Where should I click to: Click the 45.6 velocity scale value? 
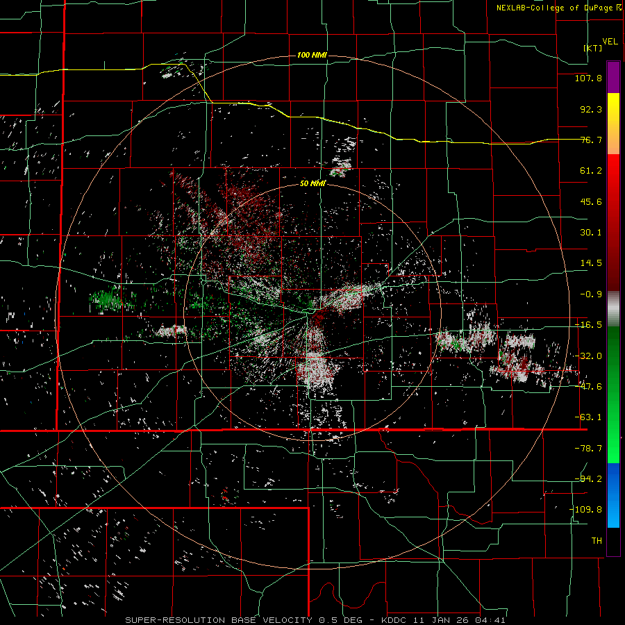point(591,201)
